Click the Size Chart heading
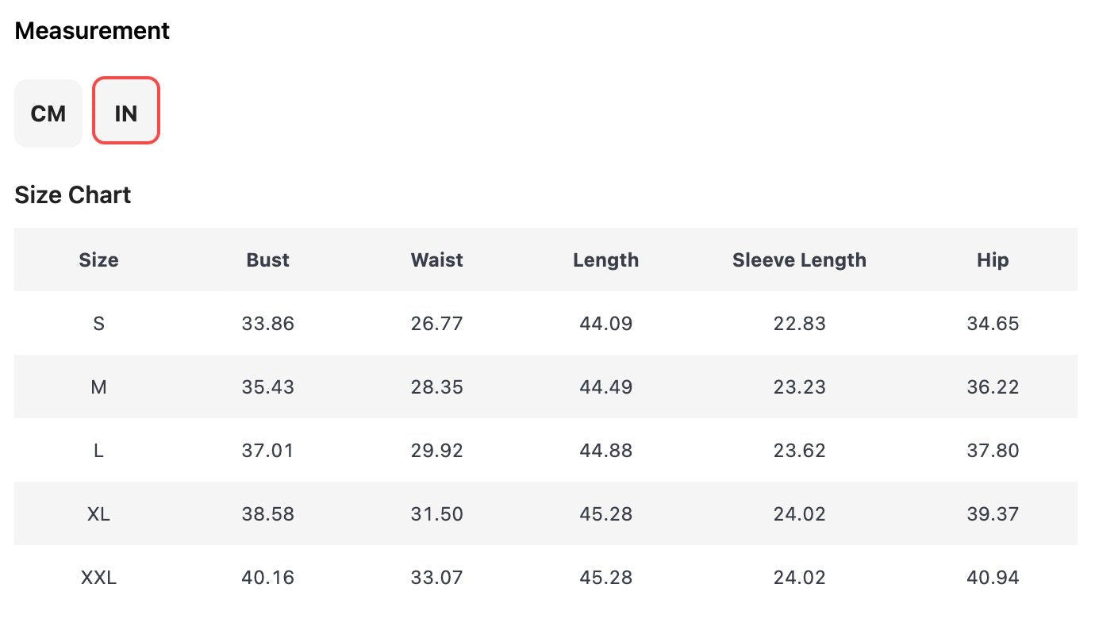 click(x=73, y=195)
